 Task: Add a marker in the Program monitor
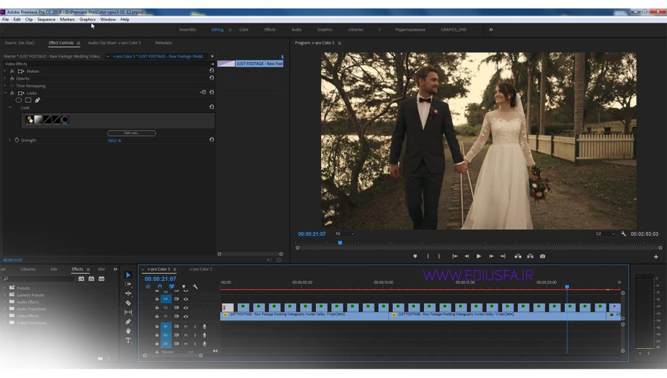click(x=415, y=256)
